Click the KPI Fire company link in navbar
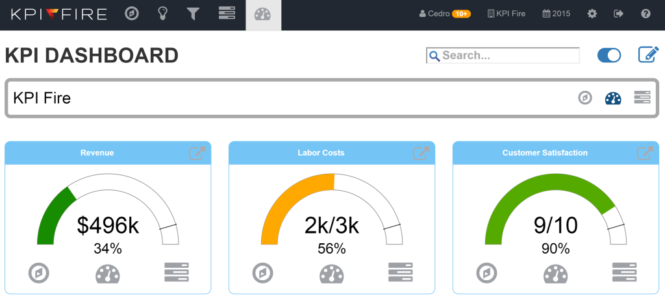 pos(506,14)
